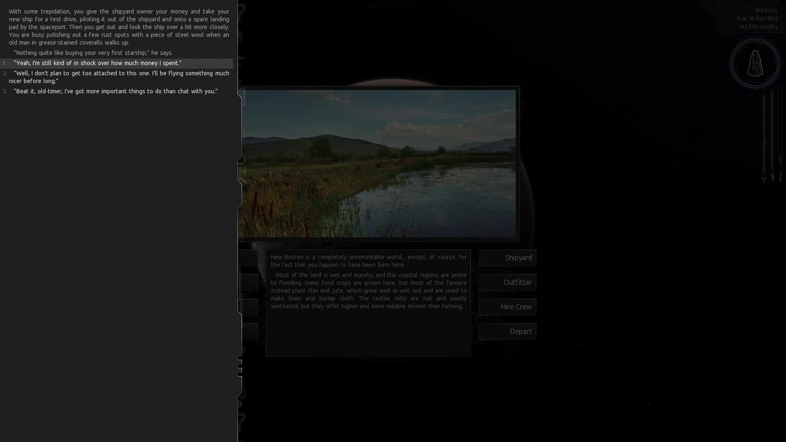Click the marsh landscape picture of New Boston

pyautogui.click(x=379, y=164)
